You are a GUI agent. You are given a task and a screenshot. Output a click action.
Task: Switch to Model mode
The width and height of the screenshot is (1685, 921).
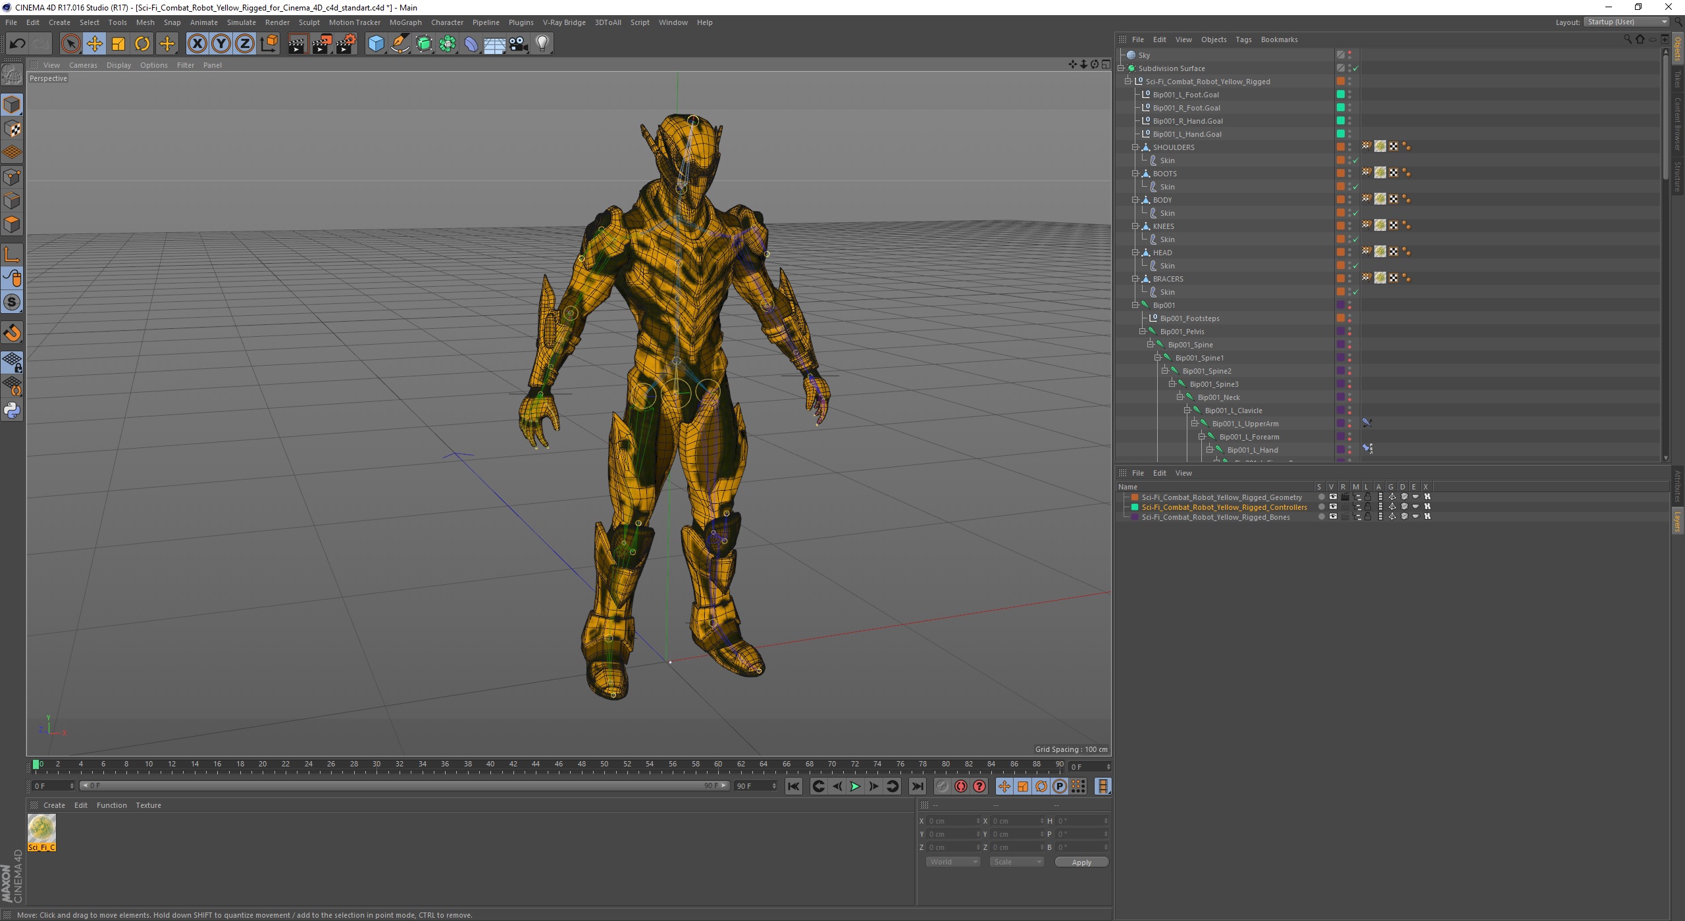[x=12, y=105]
